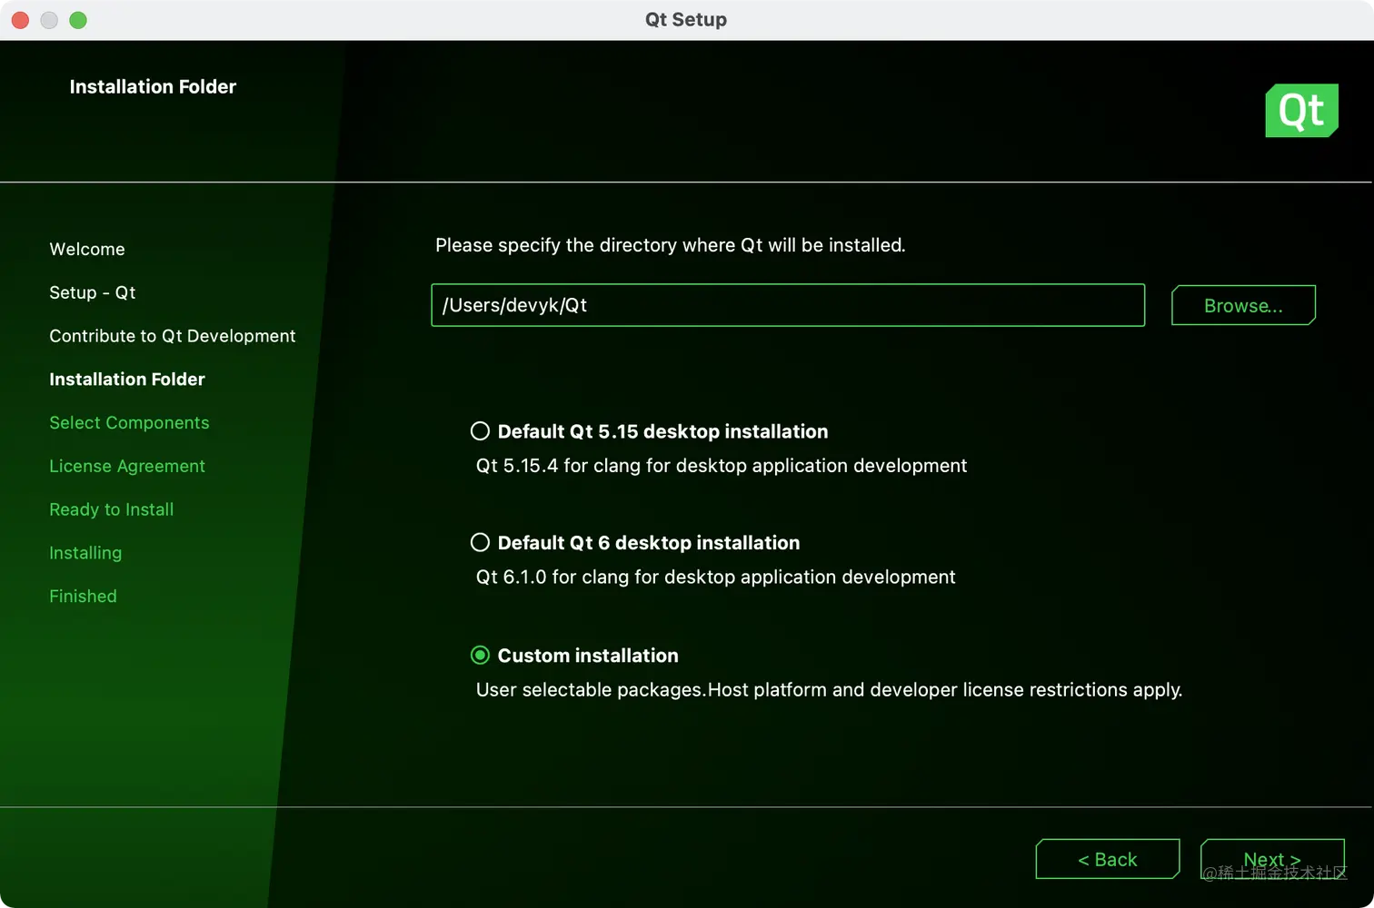1374x908 pixels.
Task: Click the Ready to Install step
Action: coord(112,509)
